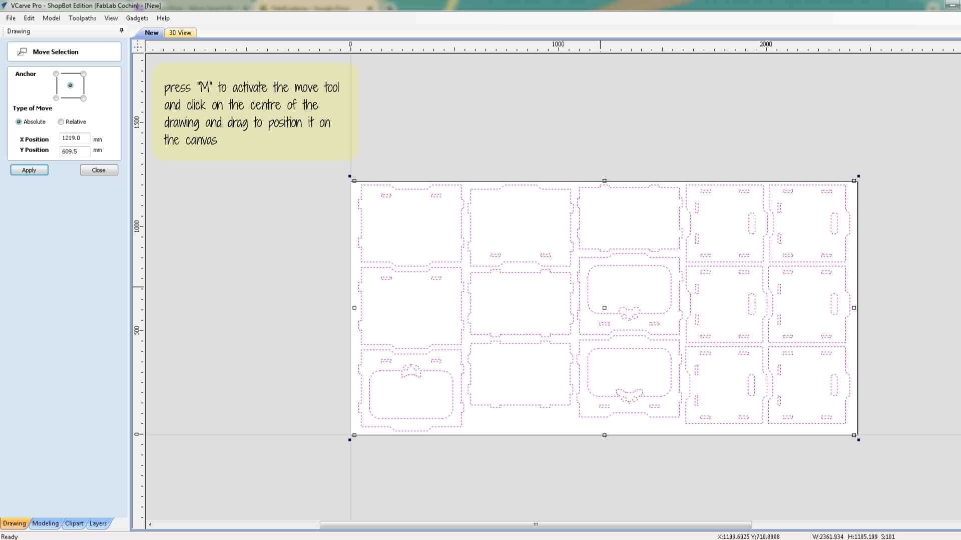Click the Close button in Move panel
The height and width of the screenshot is (540, 961).
(99, 170)
